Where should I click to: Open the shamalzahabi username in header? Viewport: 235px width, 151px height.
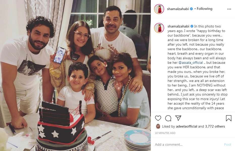click(x=178, y=9)
